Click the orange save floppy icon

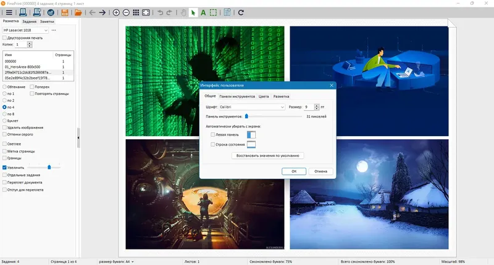(x=65, y=12)
